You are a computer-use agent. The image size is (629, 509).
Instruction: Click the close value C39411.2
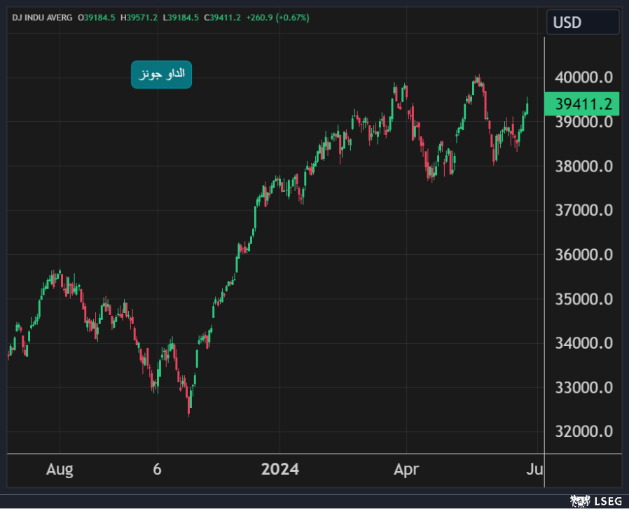point(222,17)
